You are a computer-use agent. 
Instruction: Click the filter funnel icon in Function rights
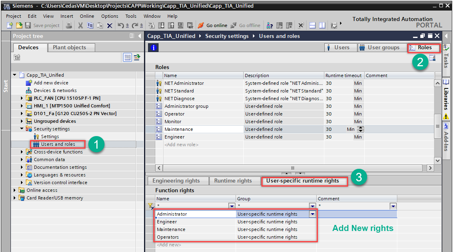150,206
